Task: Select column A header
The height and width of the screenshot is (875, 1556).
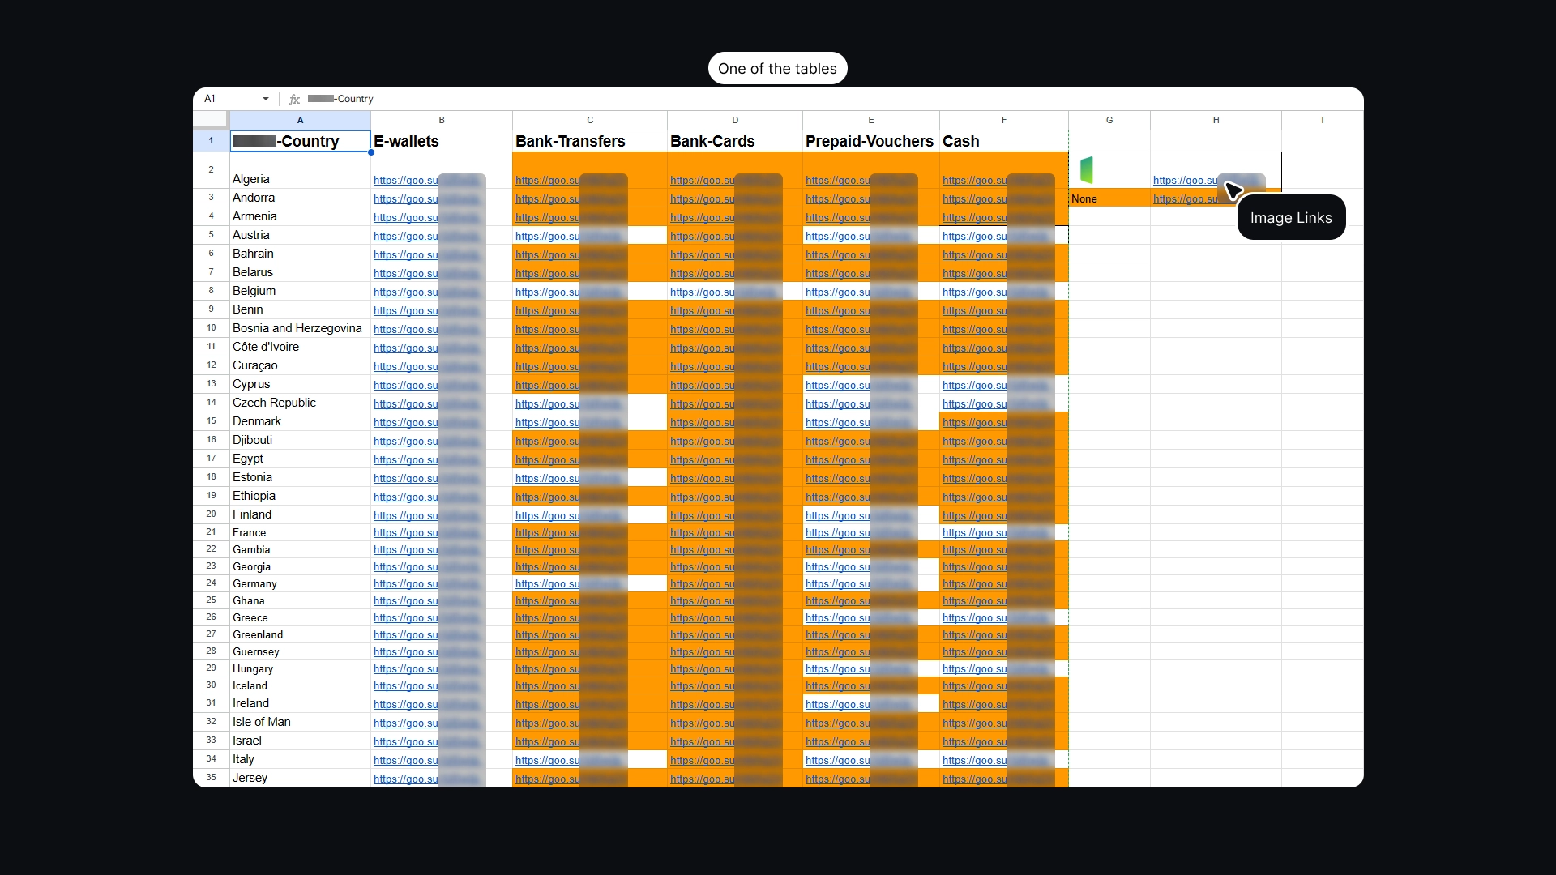Action: pyautogui.click(x=300, y=120)
